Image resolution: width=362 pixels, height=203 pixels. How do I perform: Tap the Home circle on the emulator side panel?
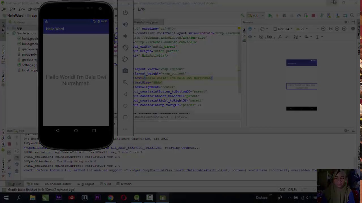[x=125, y=106]
